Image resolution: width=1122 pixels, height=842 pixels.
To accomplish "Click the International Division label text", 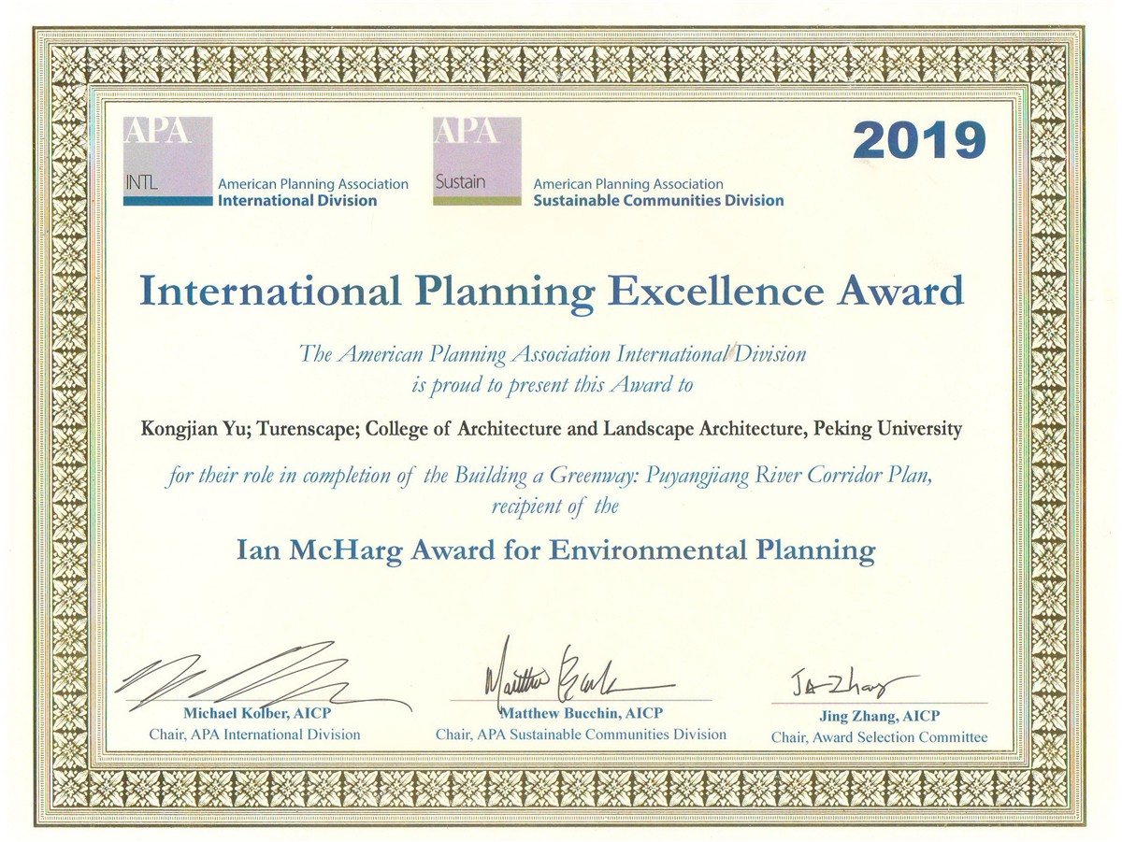I will [297, 200].
